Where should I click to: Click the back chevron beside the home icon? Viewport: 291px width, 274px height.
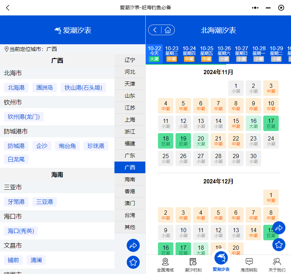tap(155, 30)
